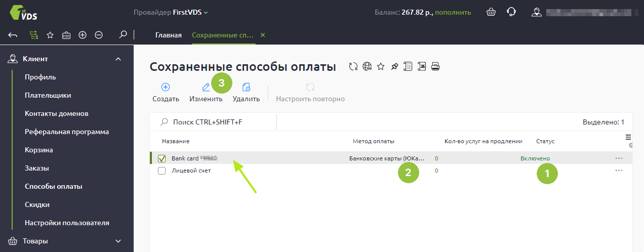Refresh the saved payment methods list
Screen dimensions: 644x252
(x=353, y=66)
